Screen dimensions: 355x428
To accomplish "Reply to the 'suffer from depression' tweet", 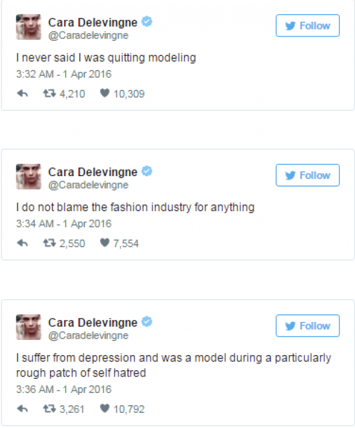I will [x=23, y=409].
